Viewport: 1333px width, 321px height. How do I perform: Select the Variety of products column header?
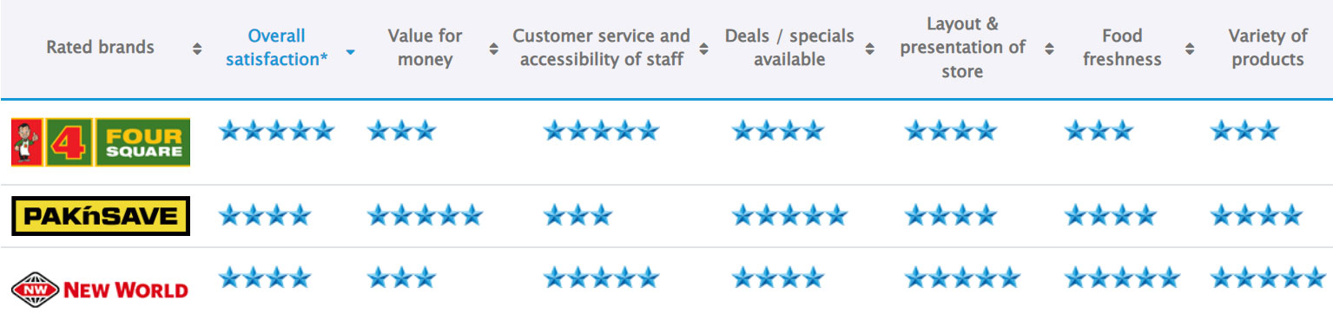[1268, 48]
